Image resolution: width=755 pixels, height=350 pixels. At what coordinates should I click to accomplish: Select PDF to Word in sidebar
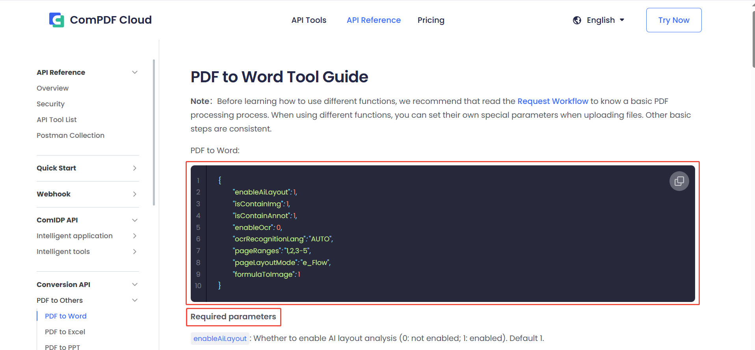click(x=65, y=316)
